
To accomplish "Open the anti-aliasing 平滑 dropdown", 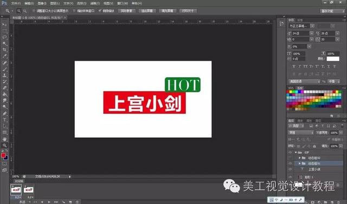I will click(x=334, y=81).
